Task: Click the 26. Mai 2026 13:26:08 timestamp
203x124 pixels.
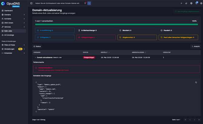Action: (x=110, y=57)
